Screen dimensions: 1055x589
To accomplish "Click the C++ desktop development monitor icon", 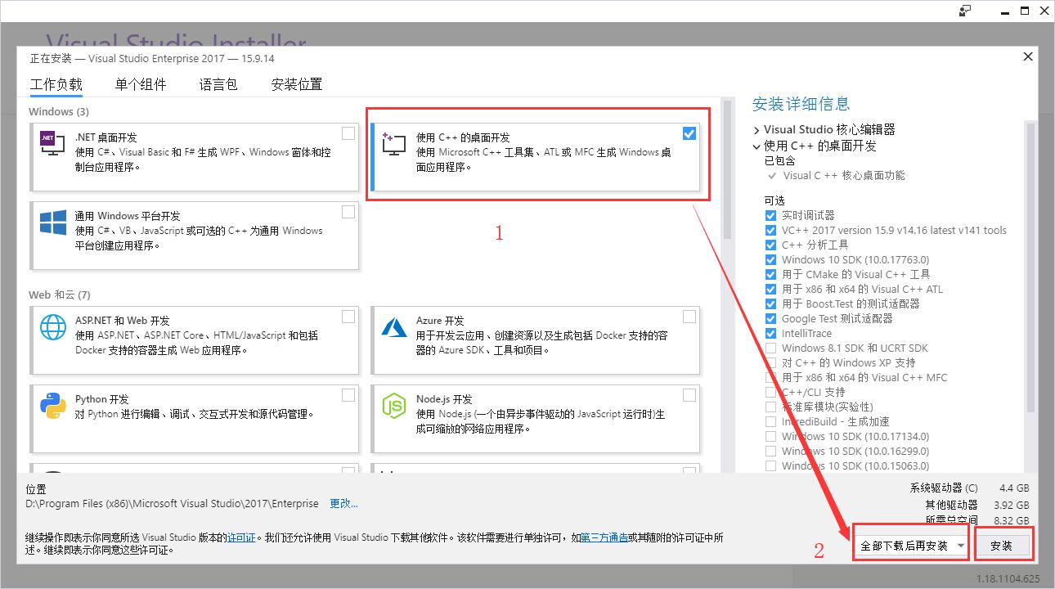I will point(393,145).
